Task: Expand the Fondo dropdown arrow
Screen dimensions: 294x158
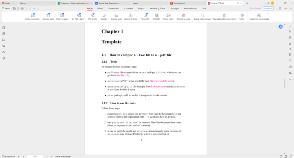Action: coord(245,19)
